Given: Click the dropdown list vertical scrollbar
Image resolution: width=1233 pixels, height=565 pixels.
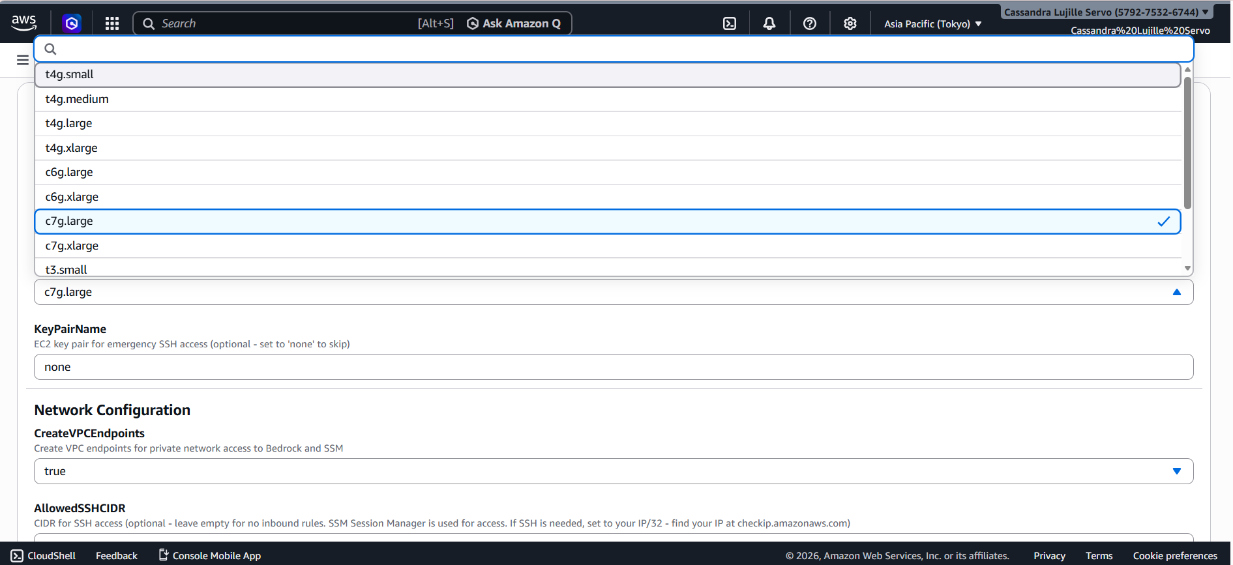Looking at the screenshot, I should [x=1187, y=143].
